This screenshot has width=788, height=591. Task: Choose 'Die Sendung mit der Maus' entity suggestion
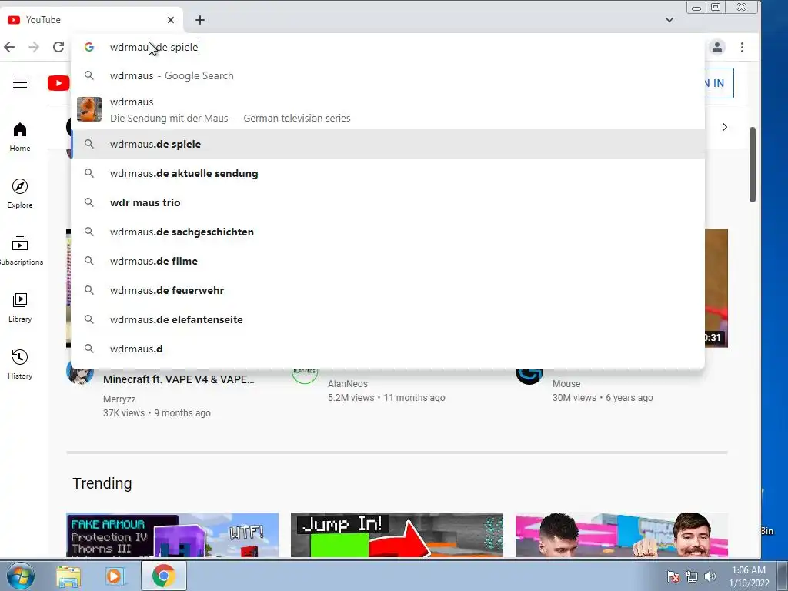click(388, 109)
